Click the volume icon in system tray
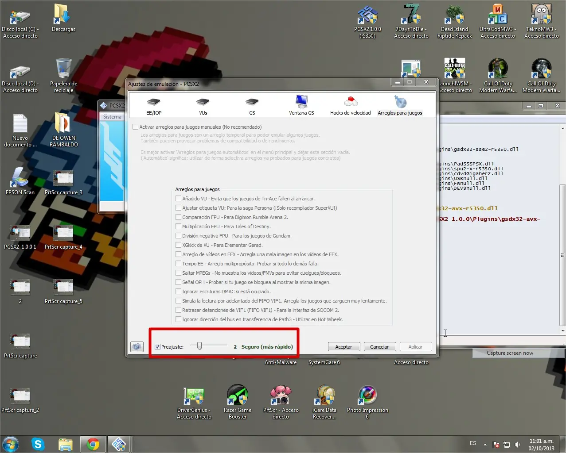This screenshot has width=566, height=453. 517,445
